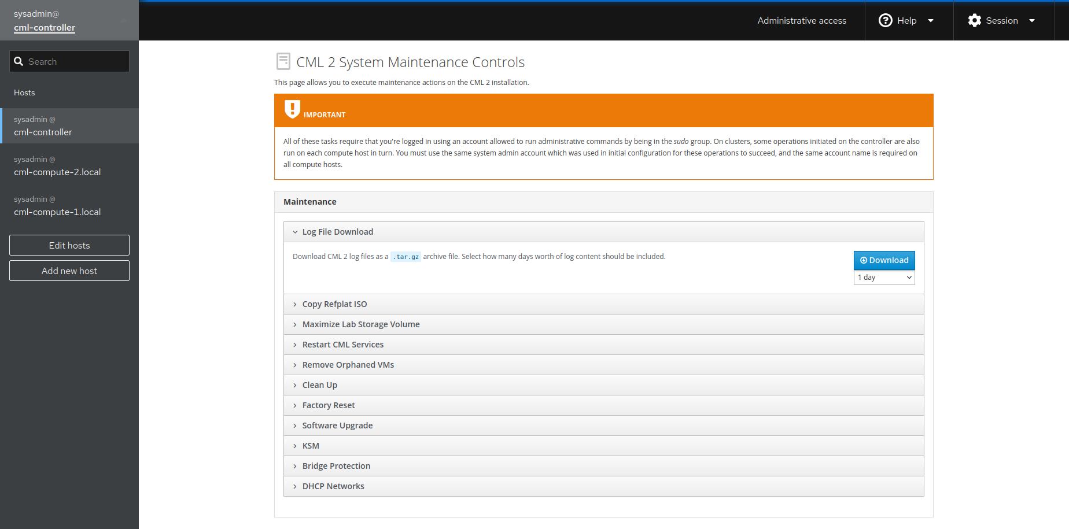The width and height of the screenshot is (1069, 529).
Task: Click the Edit hosts button
Action: click(x=69, y=245)
